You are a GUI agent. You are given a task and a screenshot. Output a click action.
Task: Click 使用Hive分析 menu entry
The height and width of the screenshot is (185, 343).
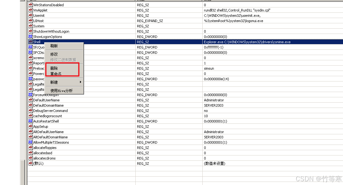(x=62, y=91)
